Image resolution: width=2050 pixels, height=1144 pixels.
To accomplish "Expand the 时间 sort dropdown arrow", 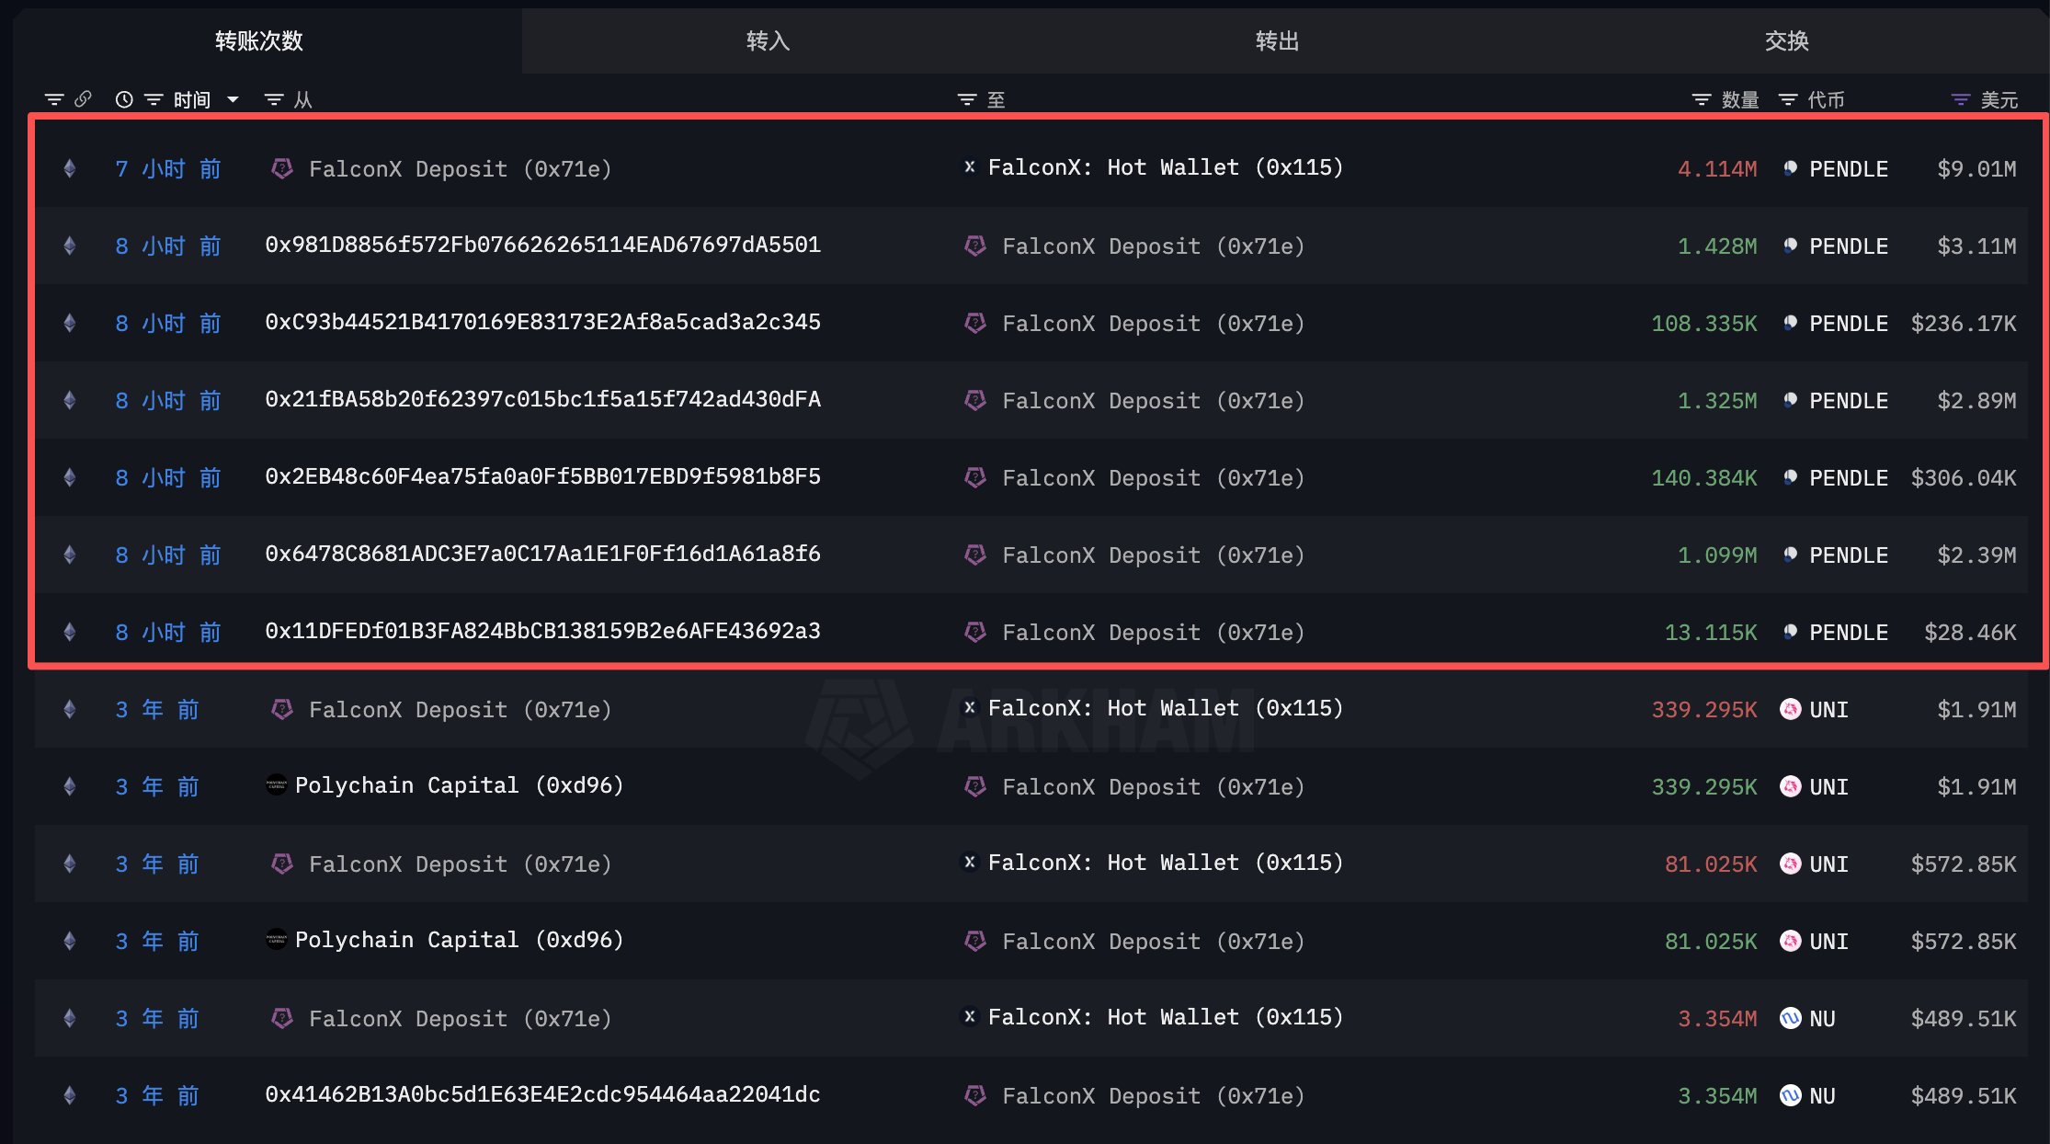I will point(233,99).
